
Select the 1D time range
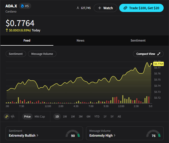coord(57,116)
